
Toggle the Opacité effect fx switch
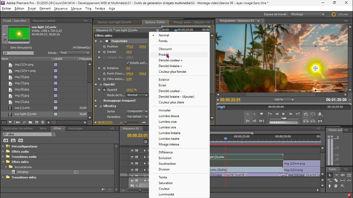[x=101, y=84]
